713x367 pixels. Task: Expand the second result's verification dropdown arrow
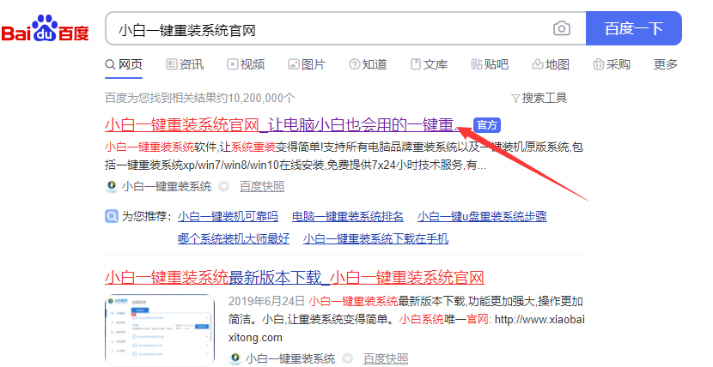(x=347, y=358)
